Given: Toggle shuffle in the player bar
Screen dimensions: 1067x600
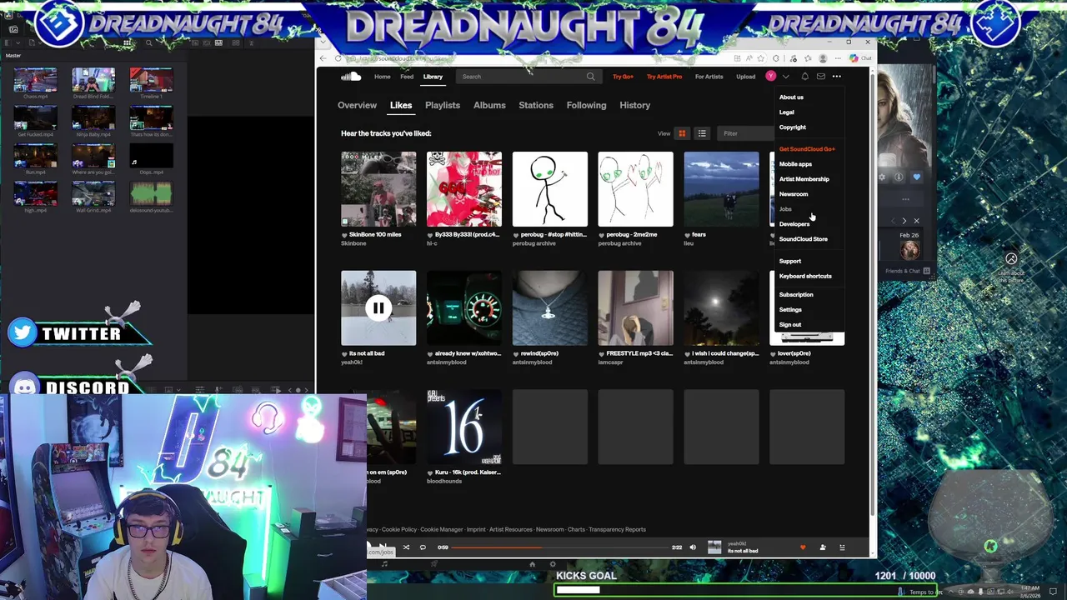Looking at the screenshot, I should [x=406, y=547].
